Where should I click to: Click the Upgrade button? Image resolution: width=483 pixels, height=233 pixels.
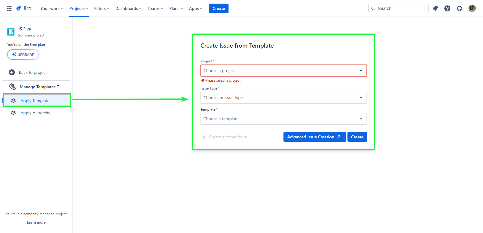(23, 55)
